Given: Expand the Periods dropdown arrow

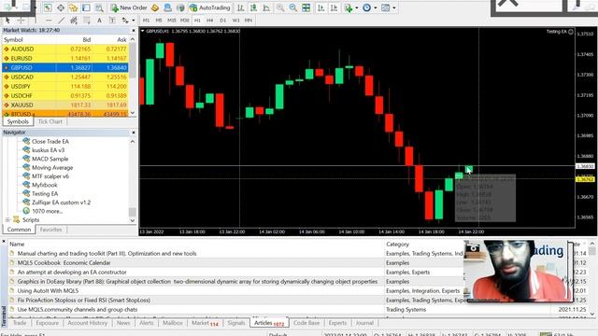Looking at the screenshot, I should [x=376, y=7].
